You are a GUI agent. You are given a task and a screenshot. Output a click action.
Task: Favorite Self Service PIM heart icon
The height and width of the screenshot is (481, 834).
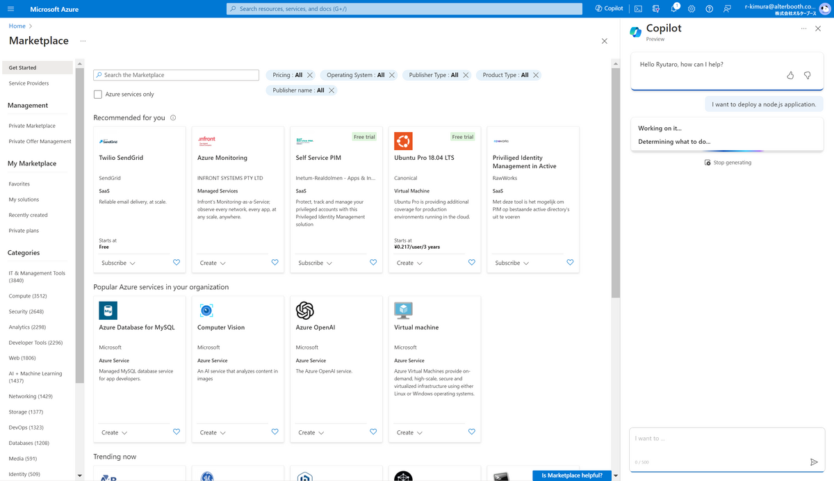[373, 263]
